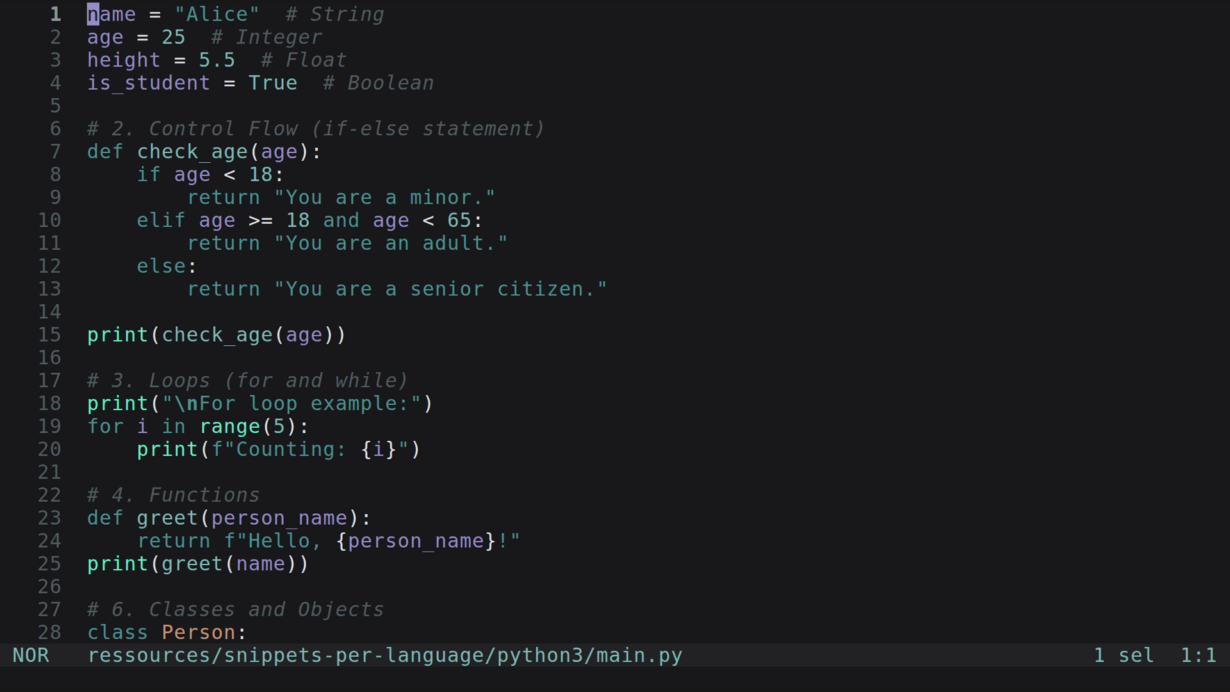Click the file path ressources/snippets-per-language/python3/main.py
The width and height of the screenshot is (1230, 692).
click(384, 655)
